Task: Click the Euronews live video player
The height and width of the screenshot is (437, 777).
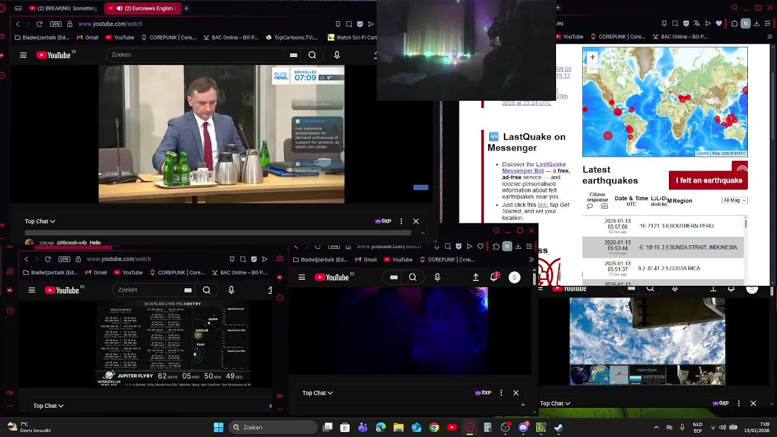Action: click(x=222, y=134)
